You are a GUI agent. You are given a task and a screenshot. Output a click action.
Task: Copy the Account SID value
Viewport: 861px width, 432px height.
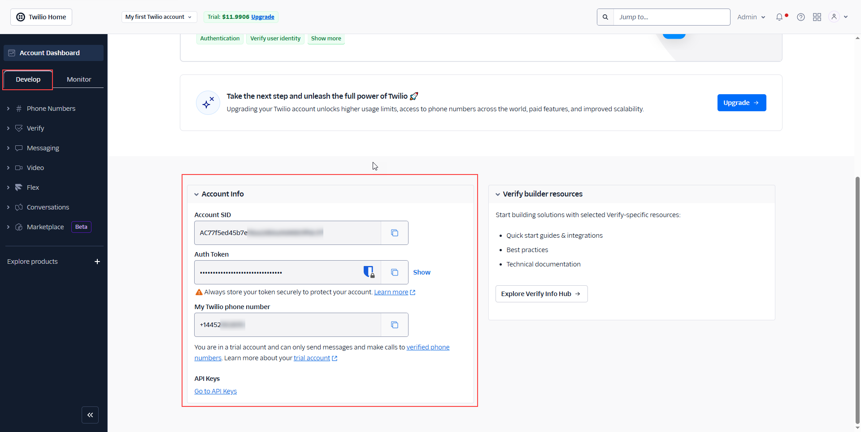394,233
